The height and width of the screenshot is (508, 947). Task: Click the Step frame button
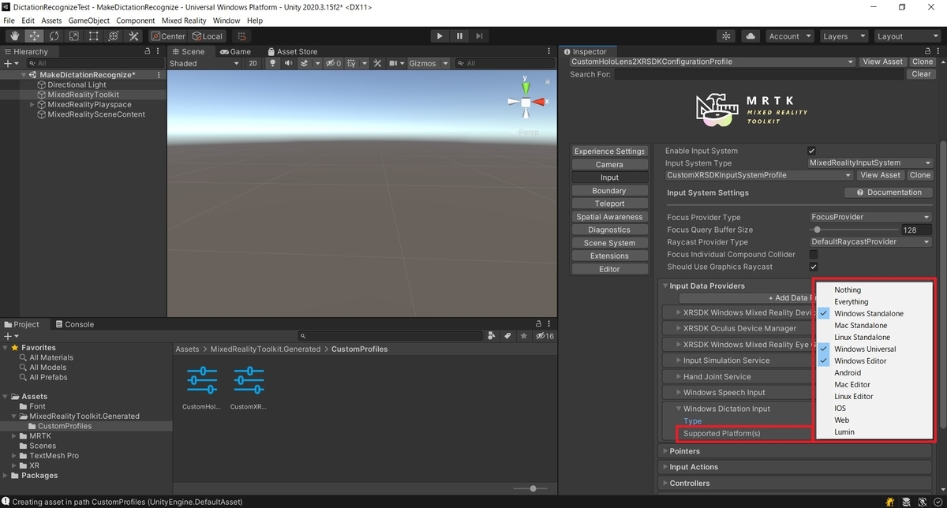[x=479, y=36]
